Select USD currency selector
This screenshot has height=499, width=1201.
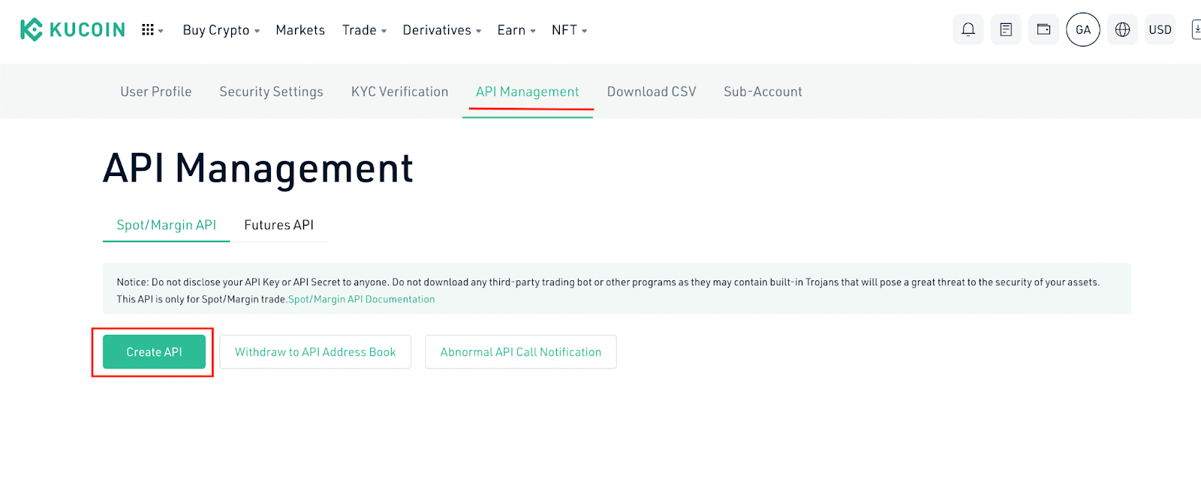pos(1160,30)
